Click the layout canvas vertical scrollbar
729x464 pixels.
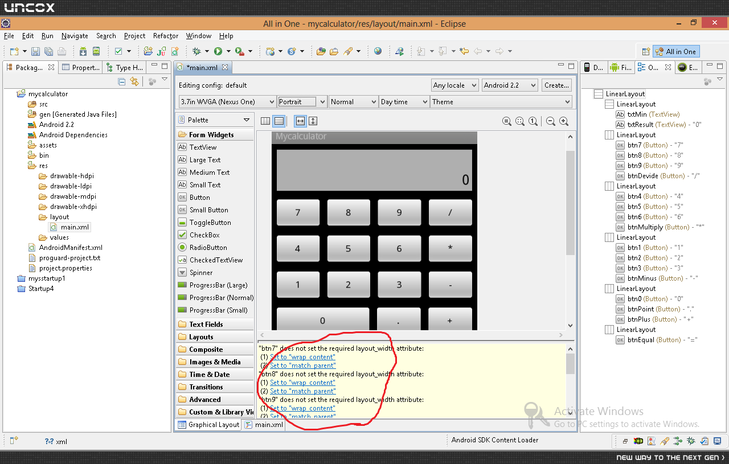(x=570, y=203)
